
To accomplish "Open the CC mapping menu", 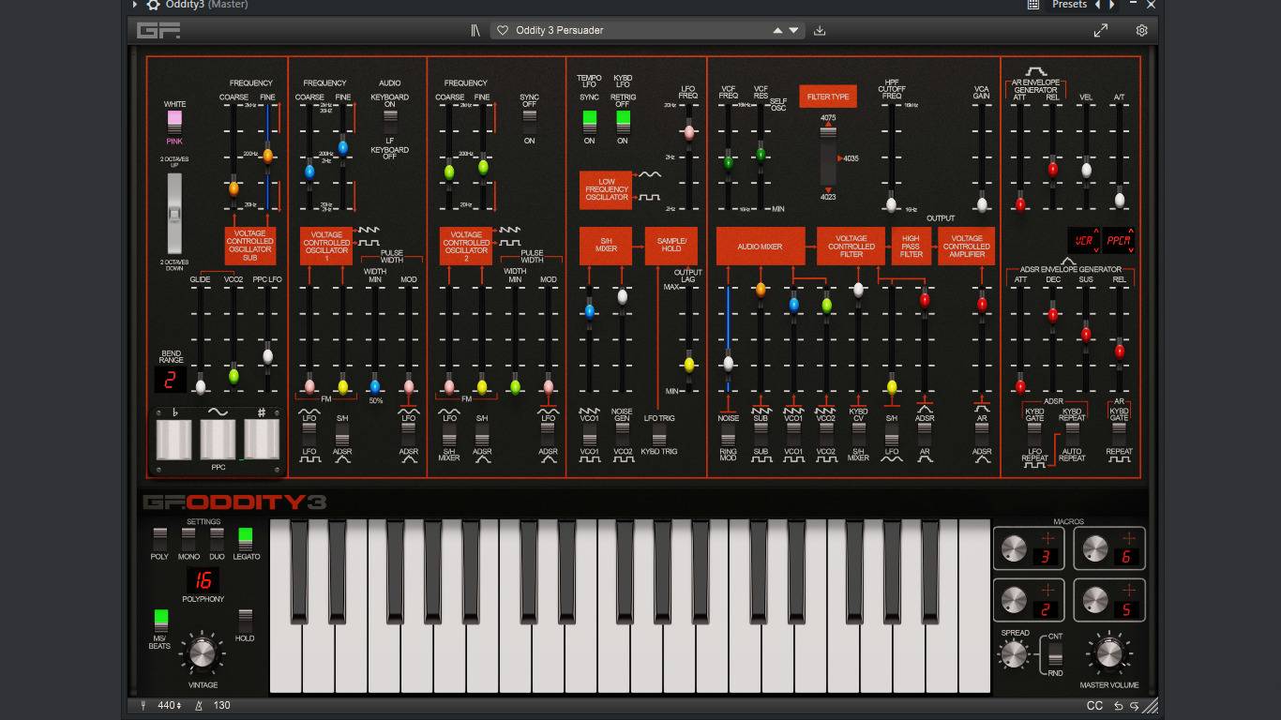I will click(1094, 706).
